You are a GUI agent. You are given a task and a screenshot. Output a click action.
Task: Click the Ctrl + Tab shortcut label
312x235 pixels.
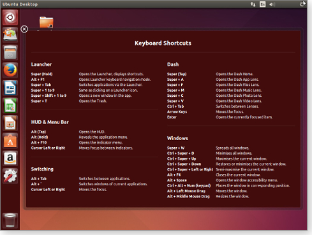[175, 106]
